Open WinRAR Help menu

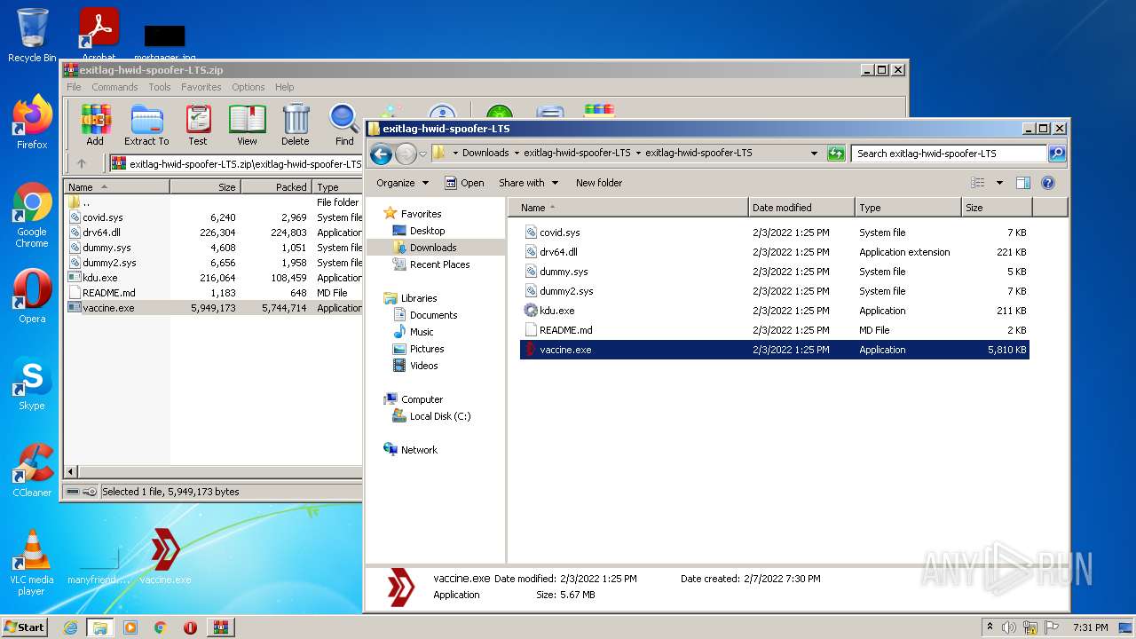pos(284,87)
